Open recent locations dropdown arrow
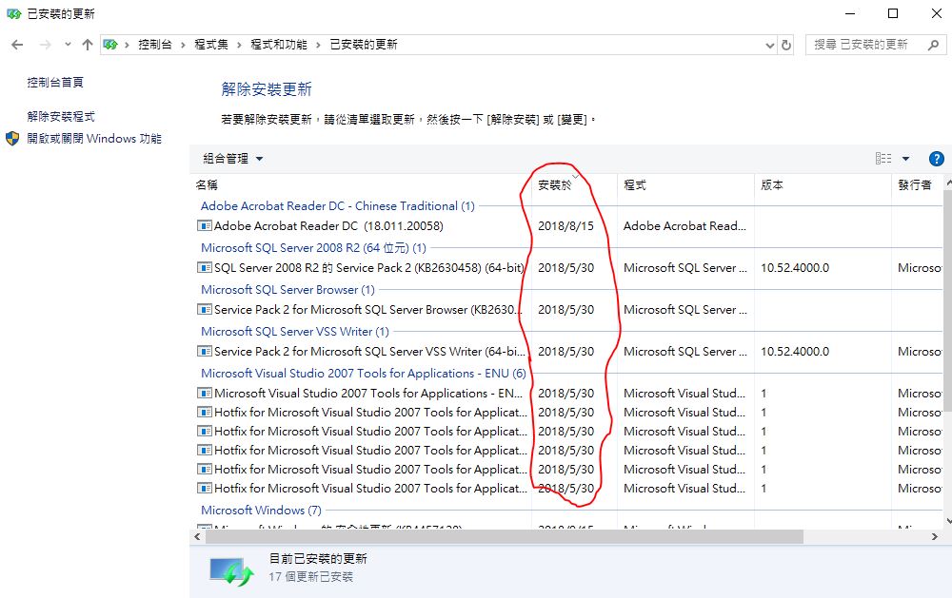 (68, 45)
